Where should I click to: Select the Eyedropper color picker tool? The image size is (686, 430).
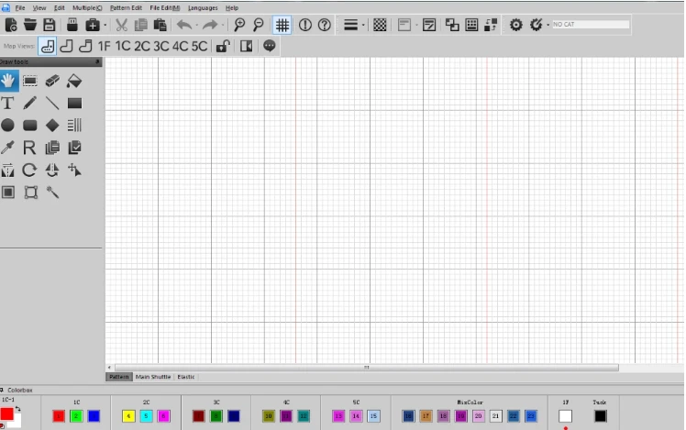coord(7,148)
